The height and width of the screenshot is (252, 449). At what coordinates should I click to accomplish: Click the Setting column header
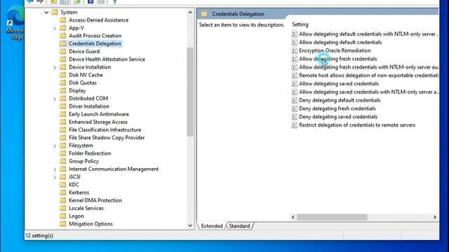click(x=300, y=24)
